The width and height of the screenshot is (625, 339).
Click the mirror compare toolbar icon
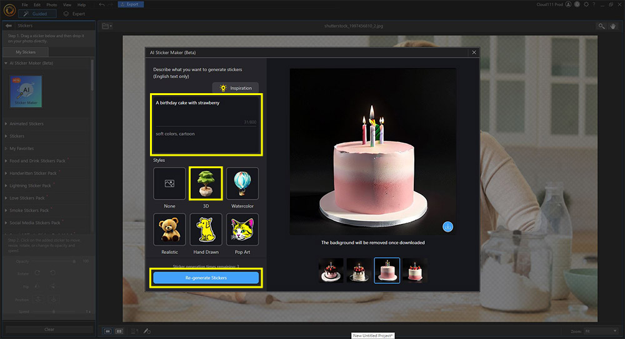tap(135, 331)
